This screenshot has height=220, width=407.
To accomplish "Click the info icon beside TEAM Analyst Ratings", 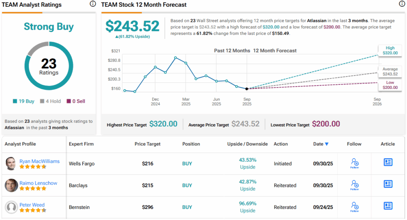I will coord(93,4).
